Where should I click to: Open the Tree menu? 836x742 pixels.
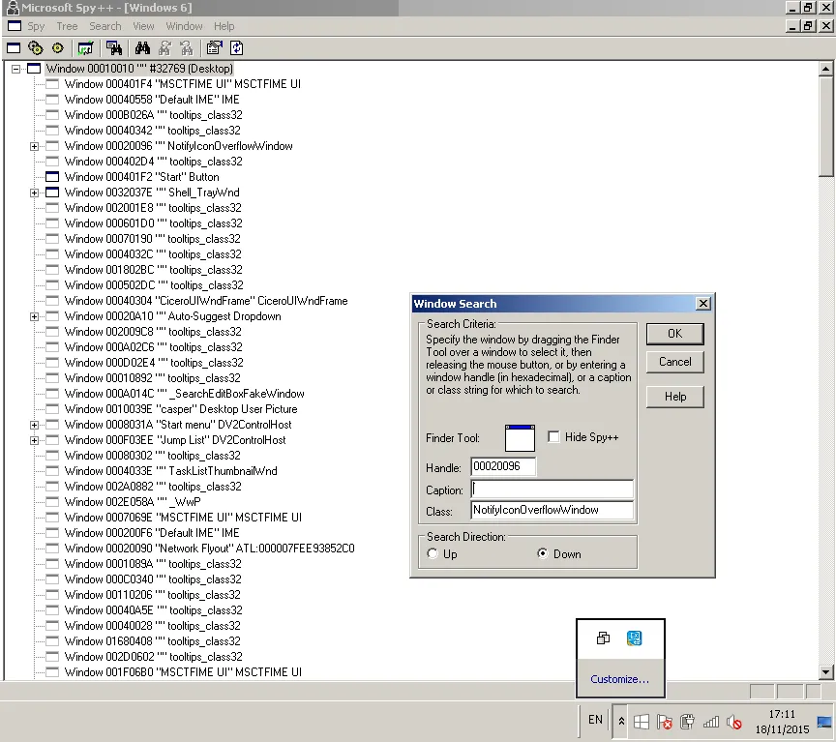click(x=67, y=26)
